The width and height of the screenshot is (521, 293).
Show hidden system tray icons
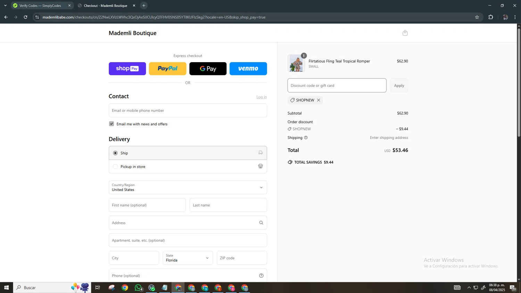click(469, 287)
